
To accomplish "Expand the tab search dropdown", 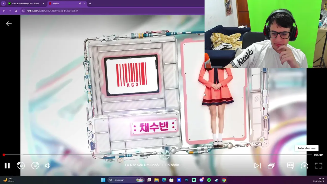I will 3,4.
